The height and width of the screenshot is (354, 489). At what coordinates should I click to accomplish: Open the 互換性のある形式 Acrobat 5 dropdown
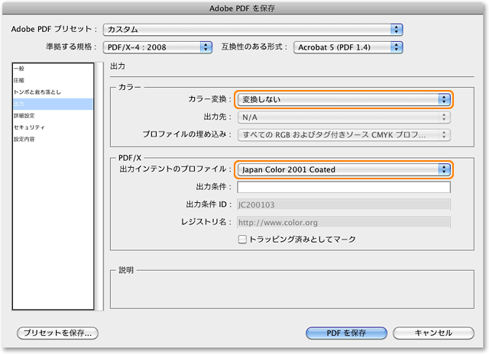[x=347, y=47]
